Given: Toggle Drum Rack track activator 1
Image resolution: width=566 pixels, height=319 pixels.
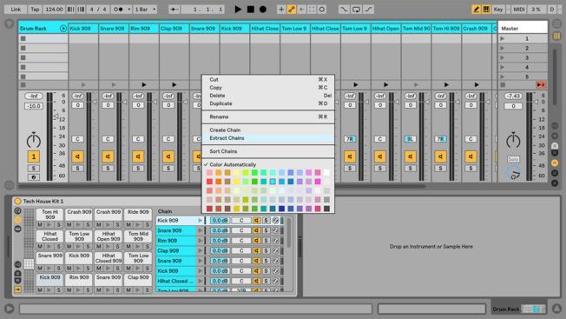Looking at the screenshot, I should [x=34, y=156].
